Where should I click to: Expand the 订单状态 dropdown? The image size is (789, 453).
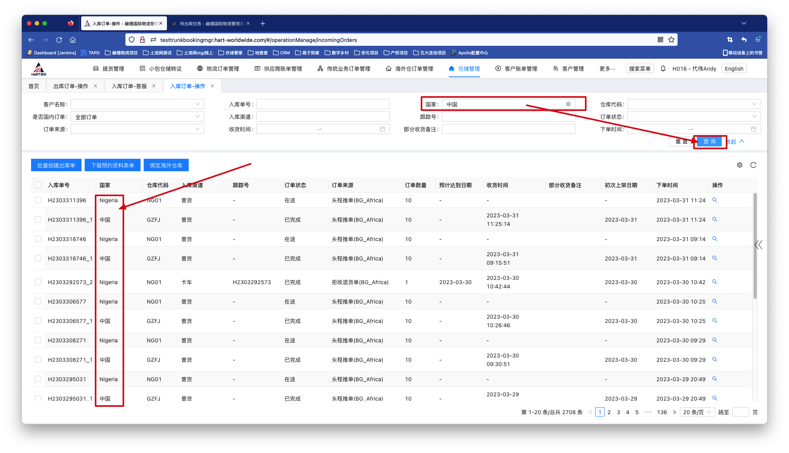click(x=693, y=116)
